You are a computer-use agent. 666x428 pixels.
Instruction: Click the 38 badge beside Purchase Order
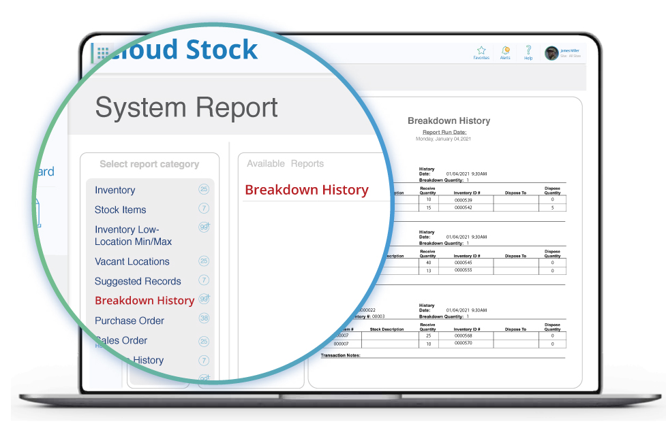[x=204, y=318]
